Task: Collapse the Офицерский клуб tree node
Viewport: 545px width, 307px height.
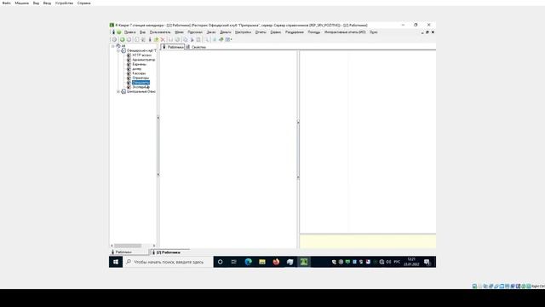Action: [x=118, y=50]
